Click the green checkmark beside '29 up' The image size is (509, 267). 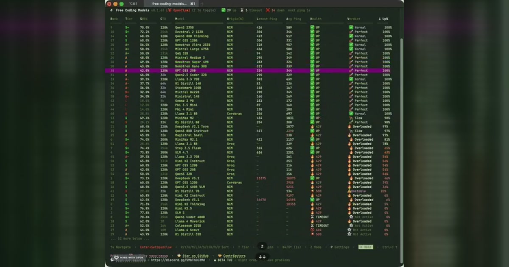[223, 10]
